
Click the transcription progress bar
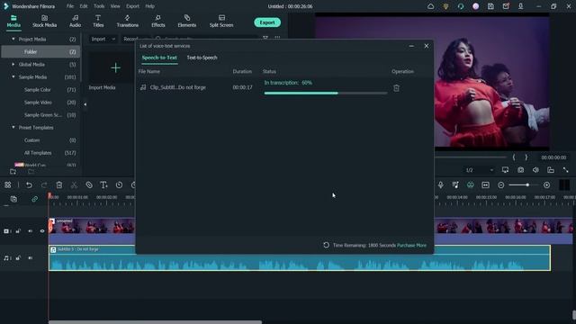[326, 93]
